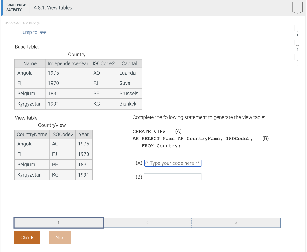Click the ISOCode2 header in CountryView table
This screenshot has width=307, height=252.
pos(62,134)
